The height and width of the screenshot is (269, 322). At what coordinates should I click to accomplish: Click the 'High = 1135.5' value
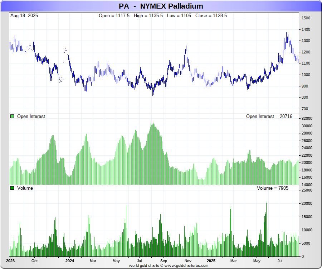(148, 16)
